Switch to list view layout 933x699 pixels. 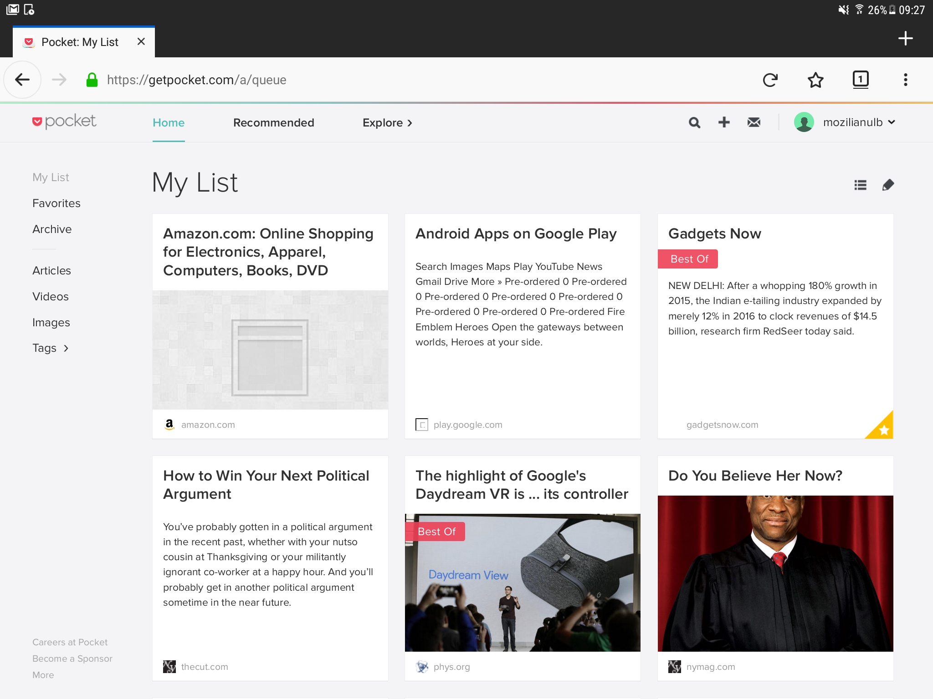860,185
